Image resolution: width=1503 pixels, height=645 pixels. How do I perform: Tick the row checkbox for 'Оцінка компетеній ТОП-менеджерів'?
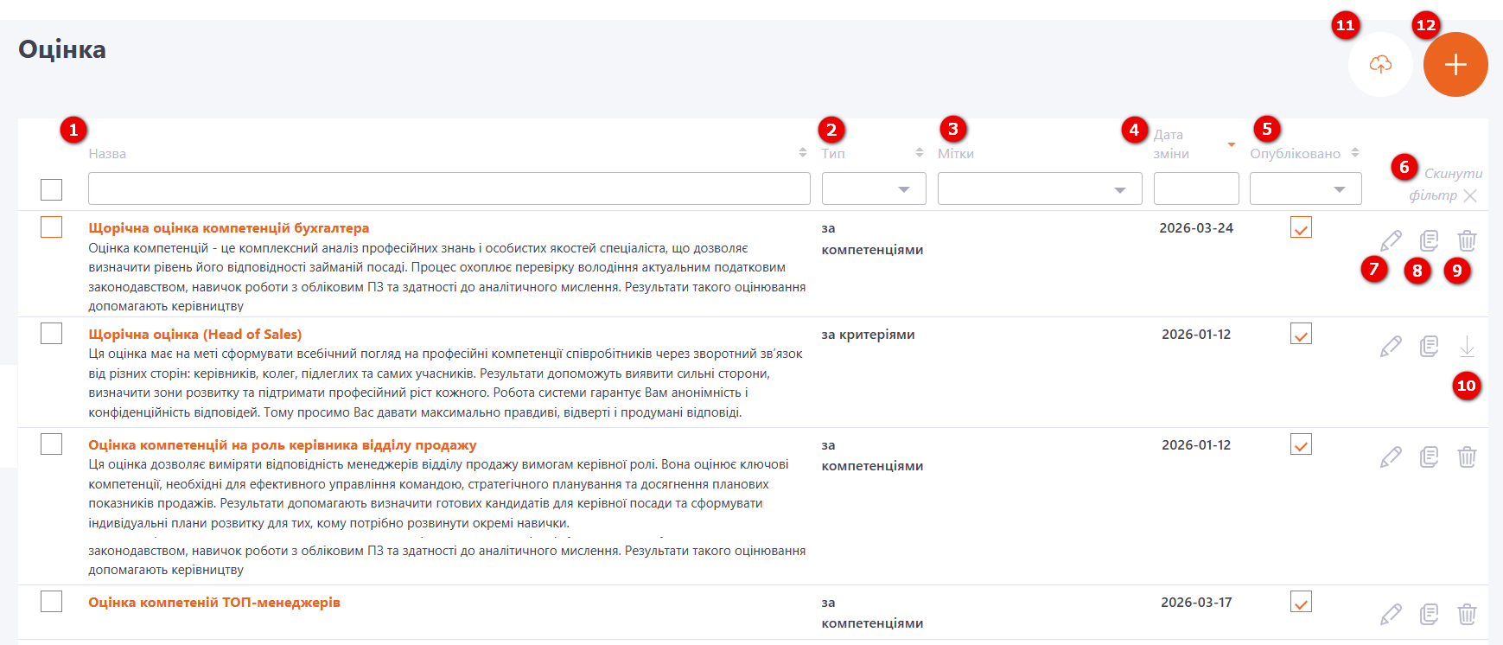[52, 601]
